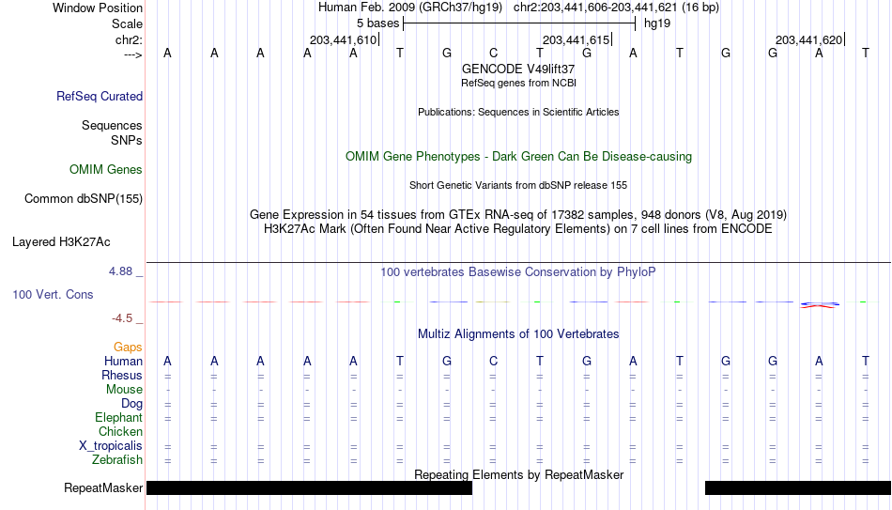Click the Layered H3K27Ac track label
This screenshot has height=510, width=892.
click(x=61, y=242)
